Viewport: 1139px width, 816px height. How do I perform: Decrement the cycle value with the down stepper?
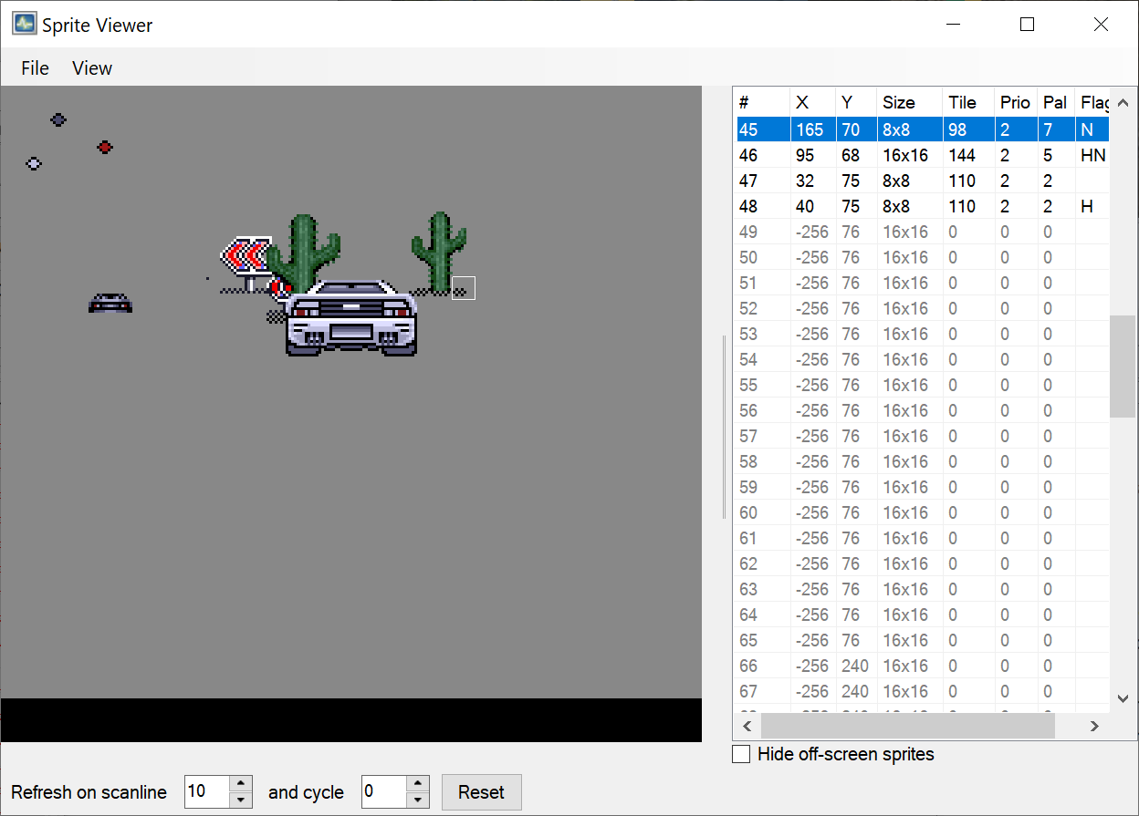tap(418, 799)
